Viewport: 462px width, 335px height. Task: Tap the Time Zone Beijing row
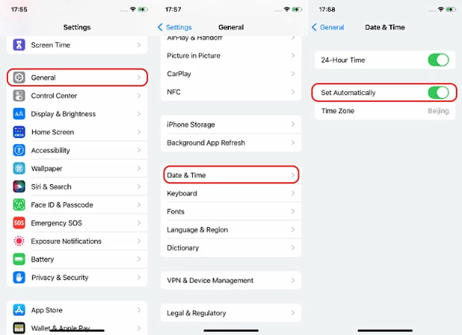coord(385,111)
